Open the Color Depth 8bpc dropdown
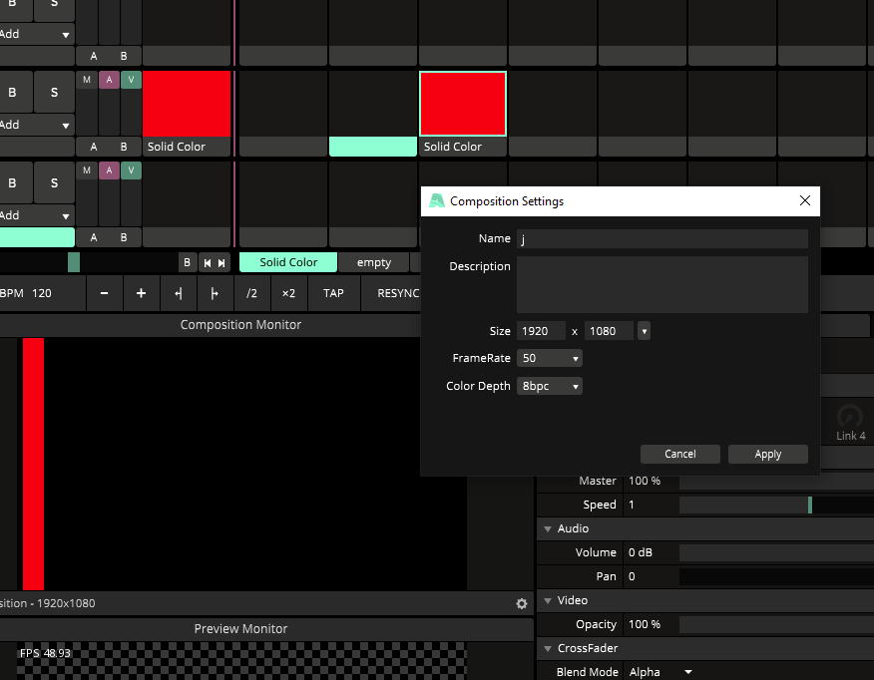Image resolution: width=874 pixels, height=680 pixels. pos(550,386)
